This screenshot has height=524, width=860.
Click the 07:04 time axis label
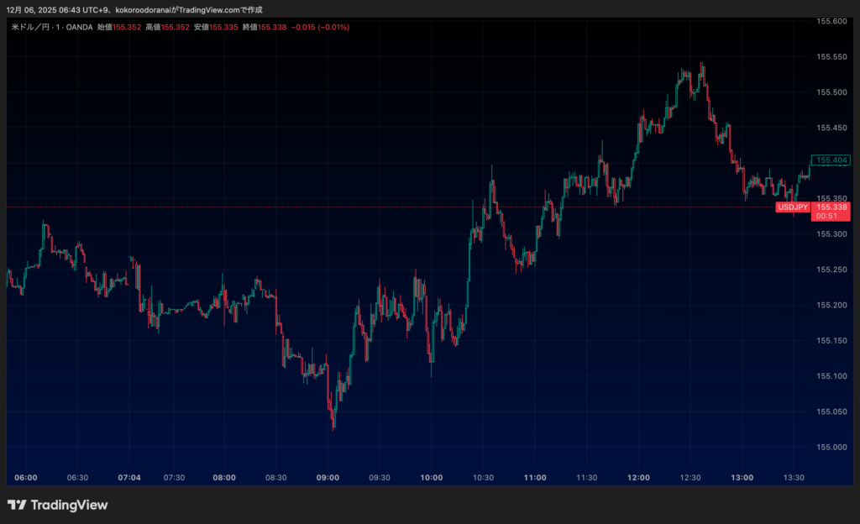[129, 477]
